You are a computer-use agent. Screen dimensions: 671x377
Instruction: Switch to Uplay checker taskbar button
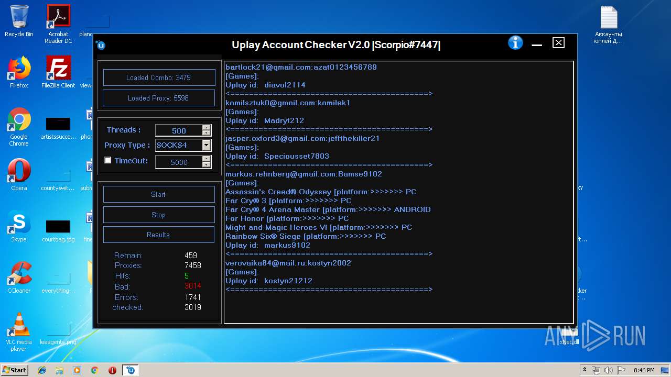click(131, 370)
